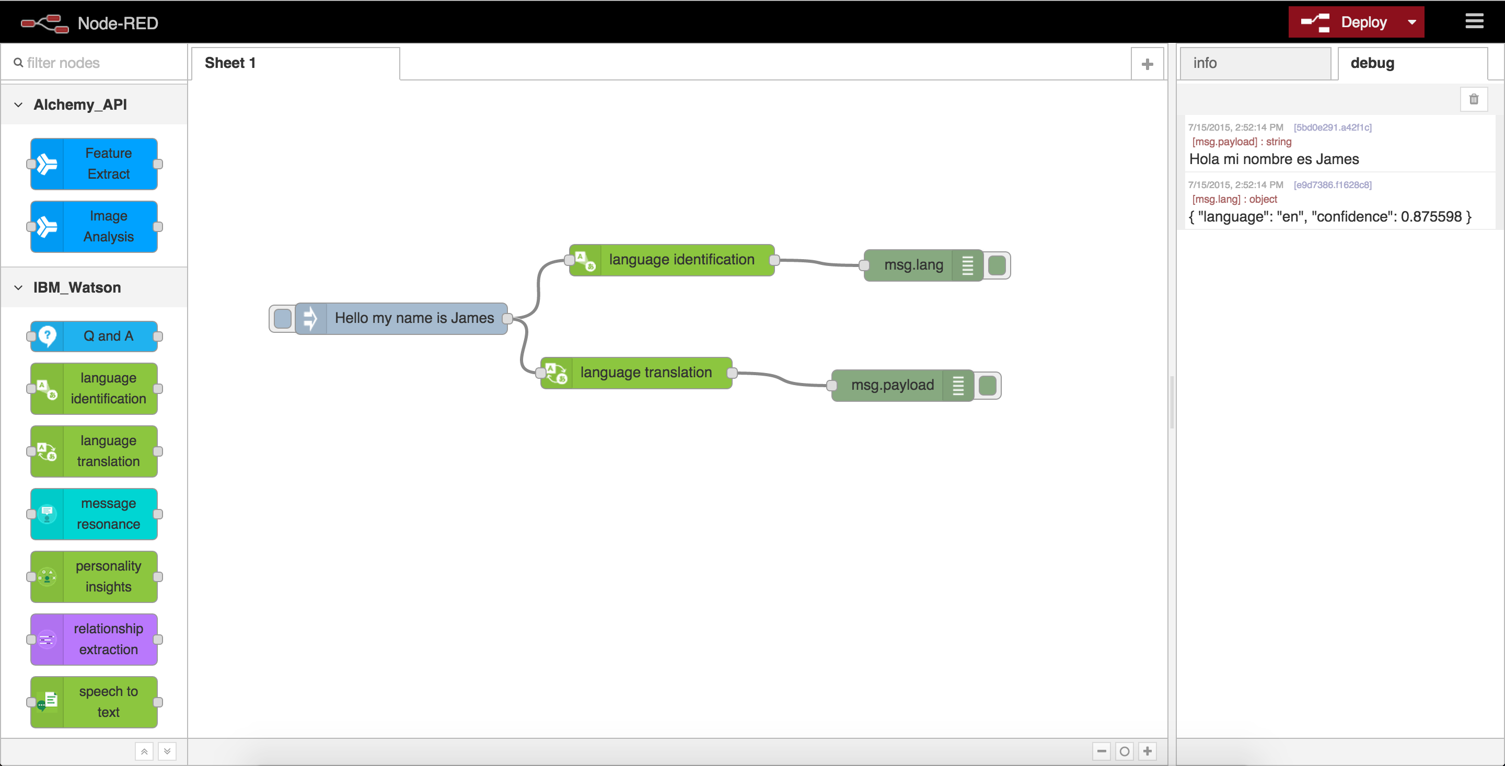The height and width of the screenshot is (766, 1505).
Task: Select the msg.lang debug node
Action: click(923, 265)
